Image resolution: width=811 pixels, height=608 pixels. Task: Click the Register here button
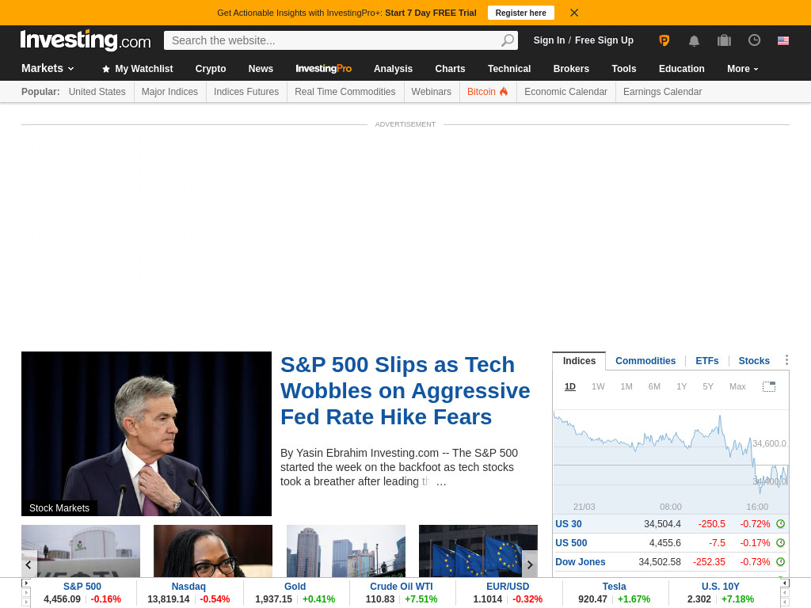521,13
